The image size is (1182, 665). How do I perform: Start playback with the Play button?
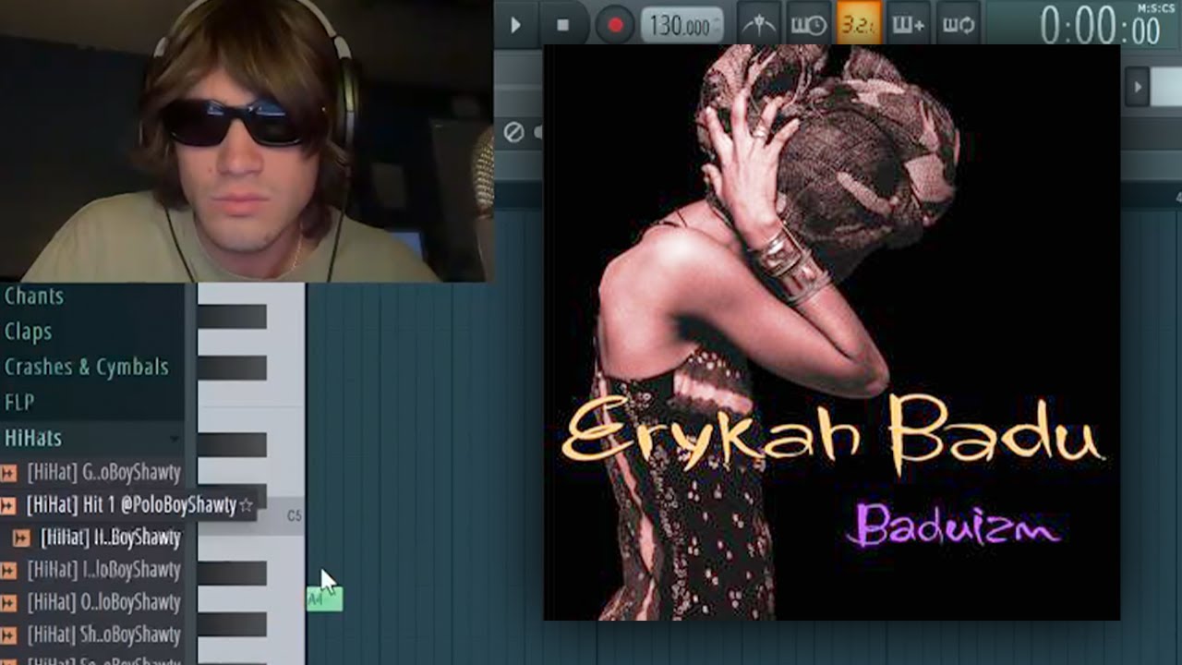tap(516, 25)
